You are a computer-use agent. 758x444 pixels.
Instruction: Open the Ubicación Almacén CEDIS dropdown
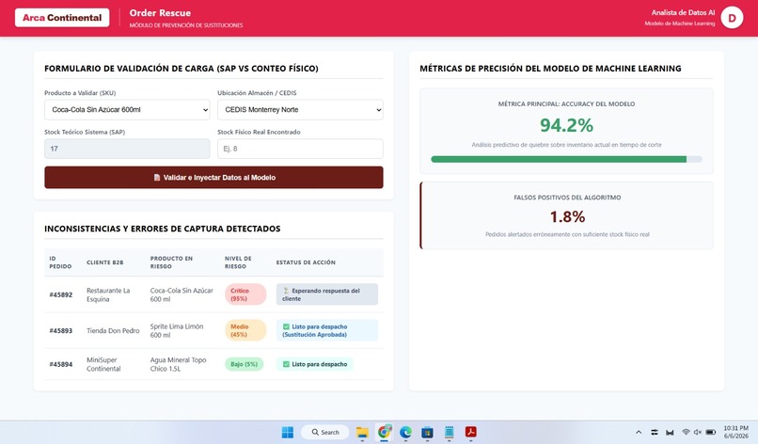coord(300,110)
